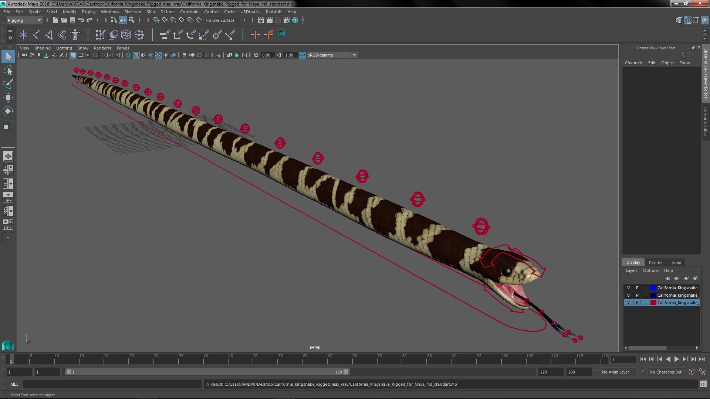Click the MEL command input field
710x399 pixels.
(x=112, y=384)
